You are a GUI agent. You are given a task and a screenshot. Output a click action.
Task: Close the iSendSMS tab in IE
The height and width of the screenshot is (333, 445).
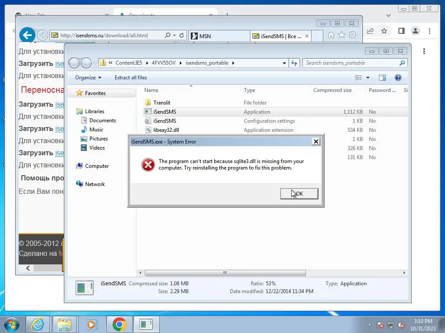(x=307, y=36)
